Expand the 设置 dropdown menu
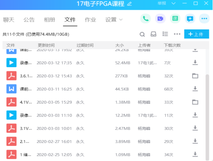Viewport: 213px width, 161px height. tap(114, 20)
